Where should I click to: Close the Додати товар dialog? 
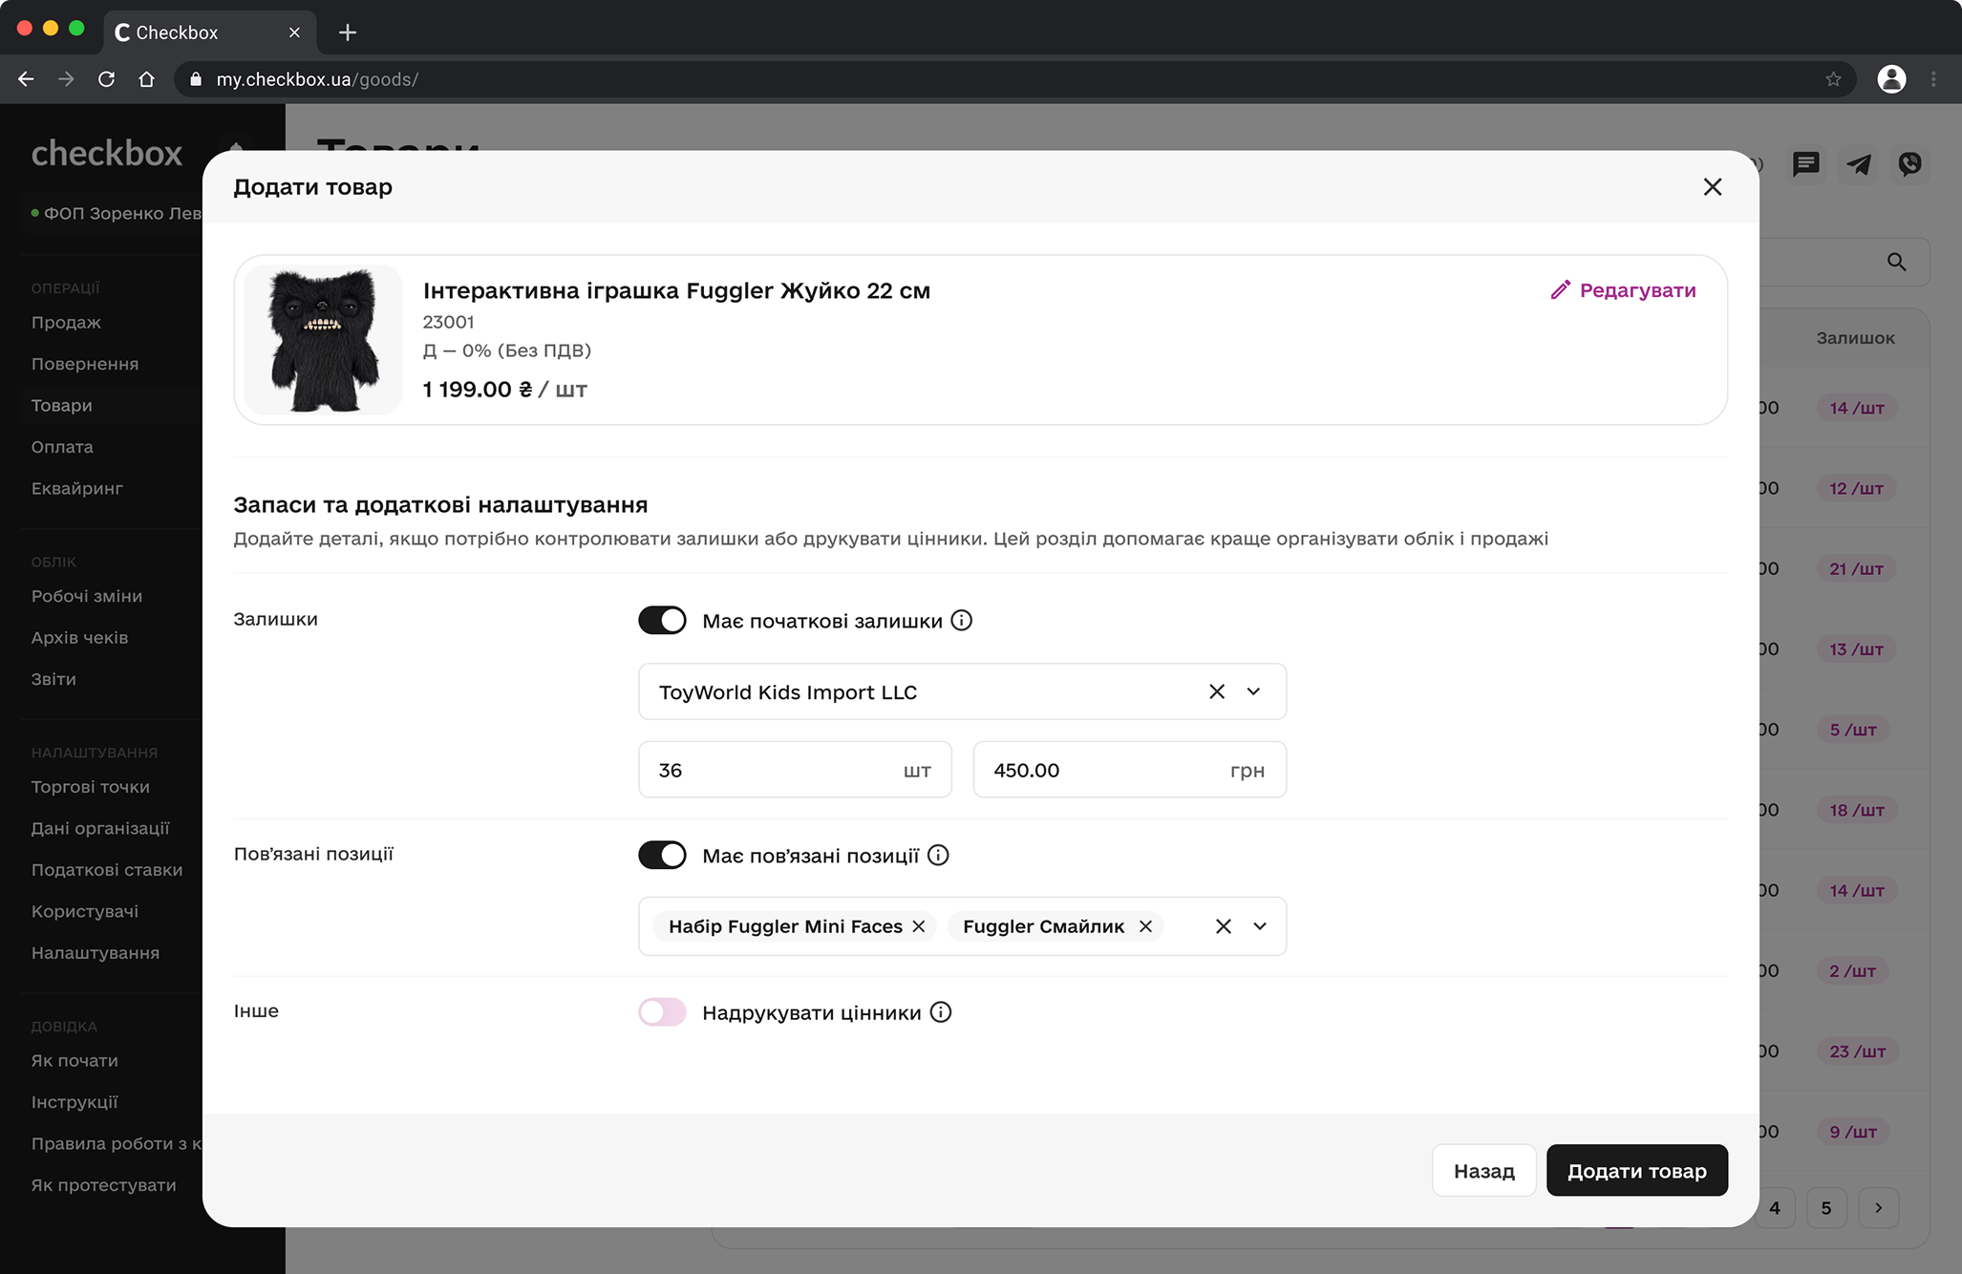[1712, 187]
